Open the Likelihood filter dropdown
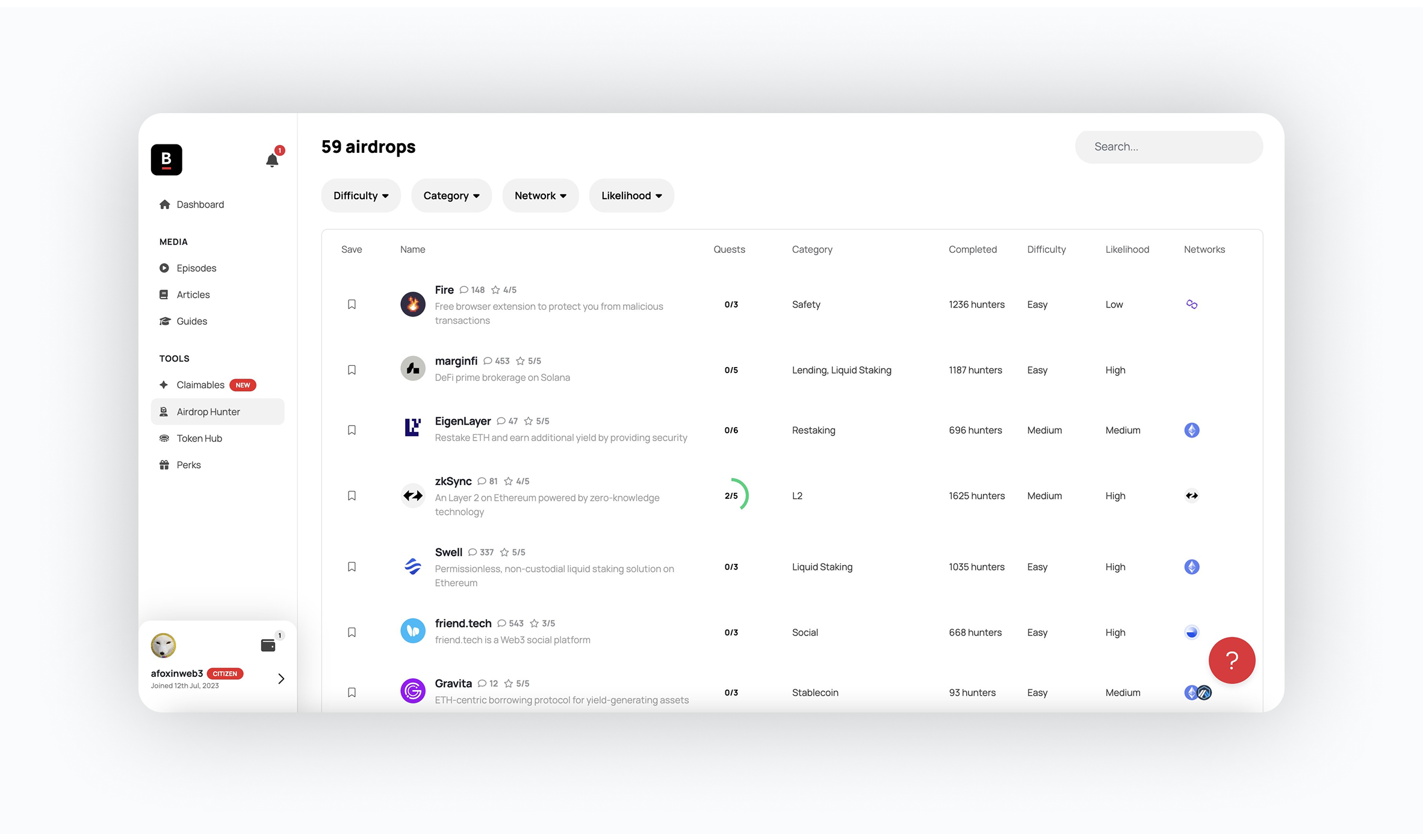The height and width of the screenshot is (834, 1423). tap(631, 196)
